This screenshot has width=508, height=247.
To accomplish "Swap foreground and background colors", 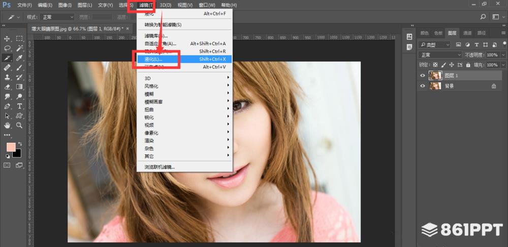I will point(20,144).
